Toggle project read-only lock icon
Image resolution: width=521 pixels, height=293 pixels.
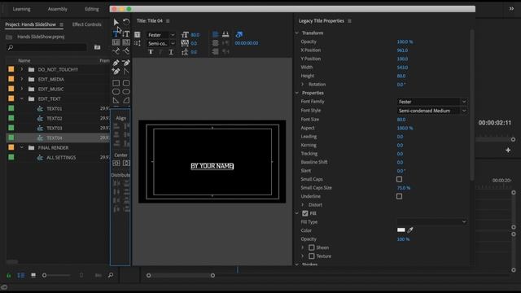(9, 275)
